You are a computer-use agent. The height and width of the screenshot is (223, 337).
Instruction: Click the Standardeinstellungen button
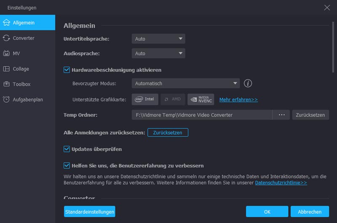(90, 212)
